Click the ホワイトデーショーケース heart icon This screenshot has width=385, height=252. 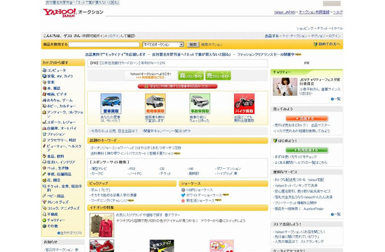point(183,195)
